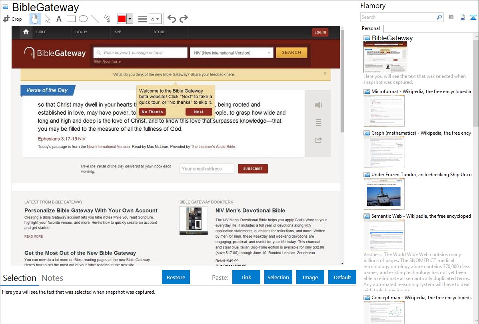
Task: Click the READ MORE link
Action: (x=34, y=237)
